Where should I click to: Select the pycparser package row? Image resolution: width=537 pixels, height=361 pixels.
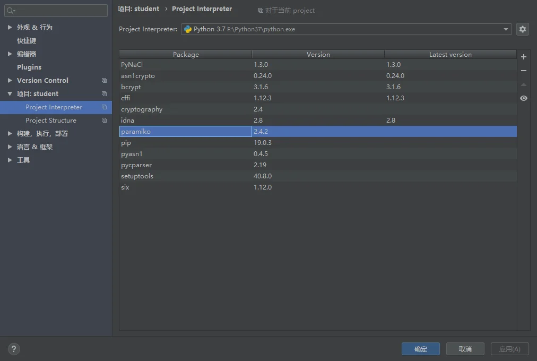(x=318, y=165)
